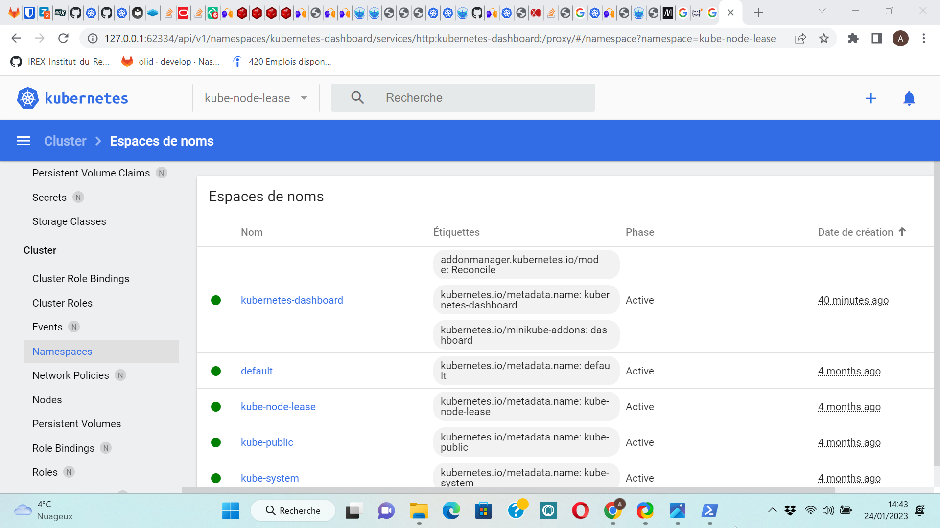
Task: Select Roles in sidebar
Action: [x=45, y=472]
